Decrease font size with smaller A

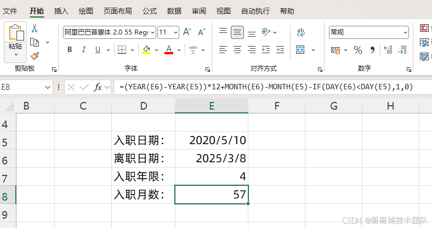[x=202, y=32]
